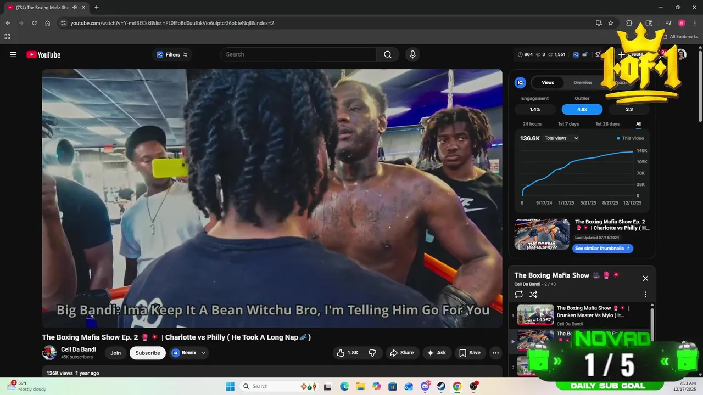The image size is (703, 395).
Task: Focus the YouTube search input field
Action: point(298,54)
